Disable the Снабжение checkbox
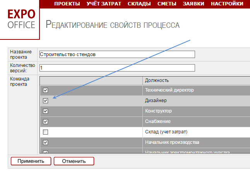 click(x=45, y=122)
